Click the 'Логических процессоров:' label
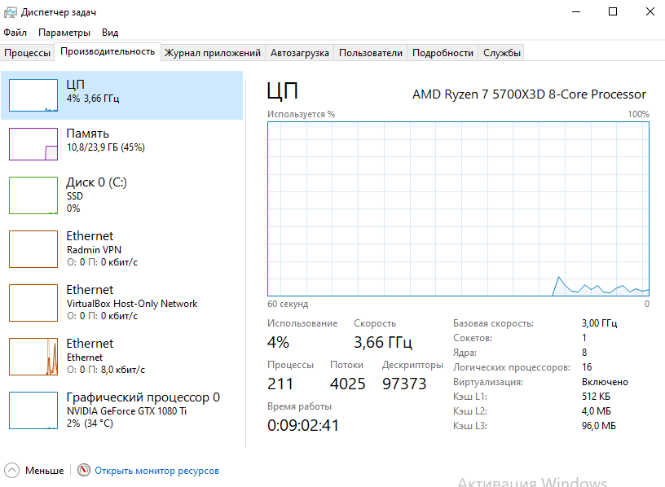The height and width of the screenshot is (487, 665). 512,367
